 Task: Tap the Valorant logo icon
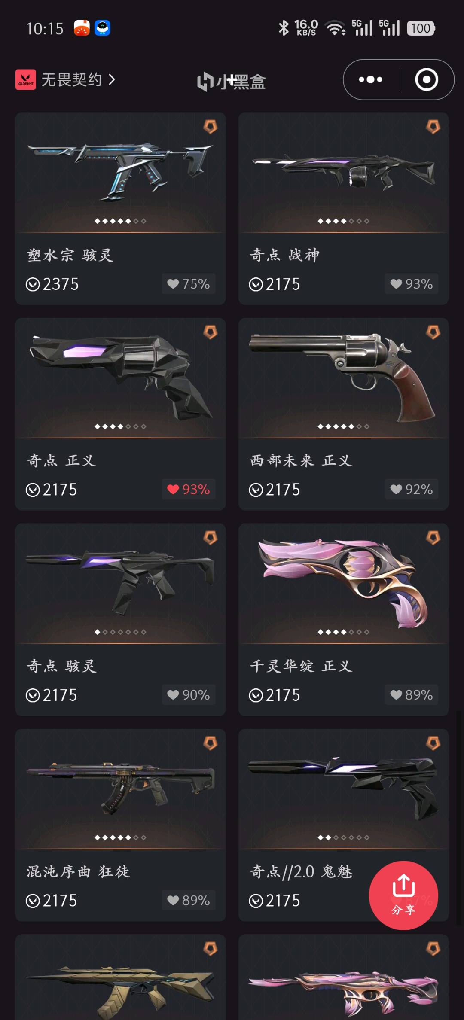(26, 79)
